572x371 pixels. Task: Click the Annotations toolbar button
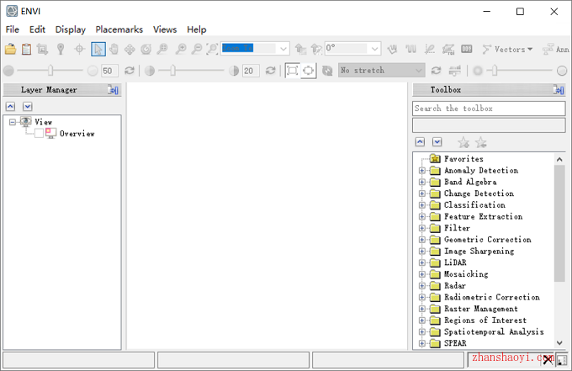555,49
